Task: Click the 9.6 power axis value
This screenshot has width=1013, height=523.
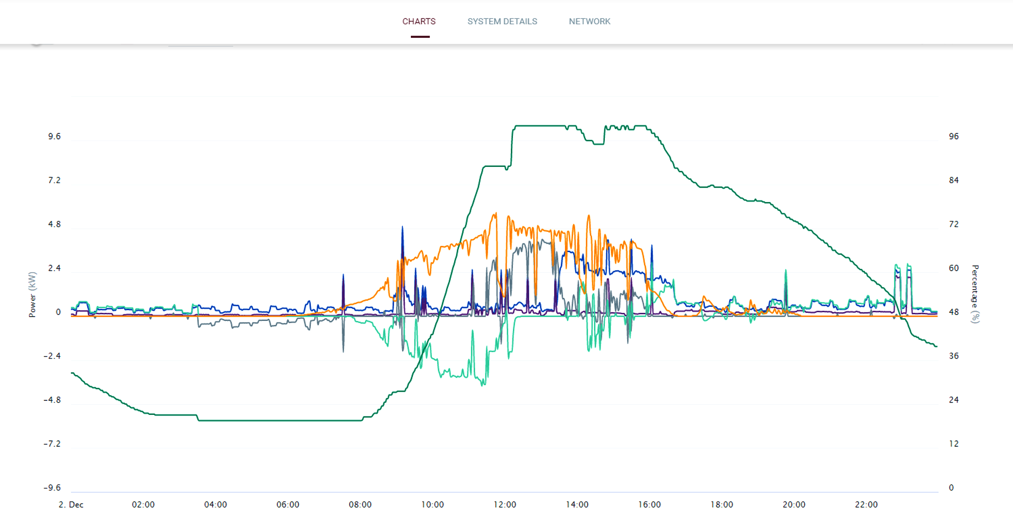Action: point(54,136)
